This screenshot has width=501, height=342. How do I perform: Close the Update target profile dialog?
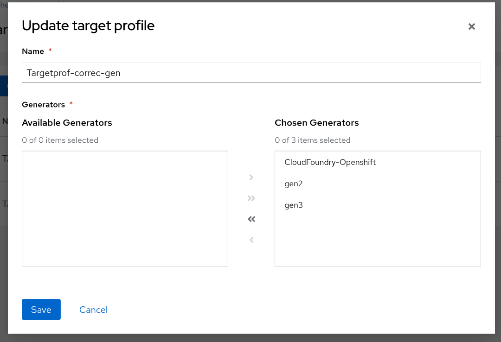(x=472, y=26)
